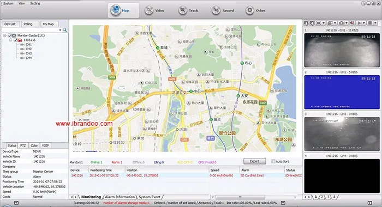
Task: Click the Speed column header
Action: tap(224, 170)
